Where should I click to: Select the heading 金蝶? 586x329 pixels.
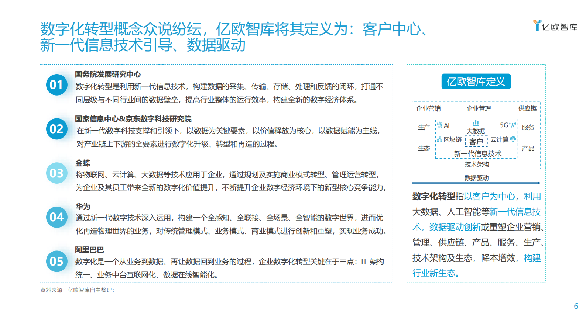pos(83,163)
